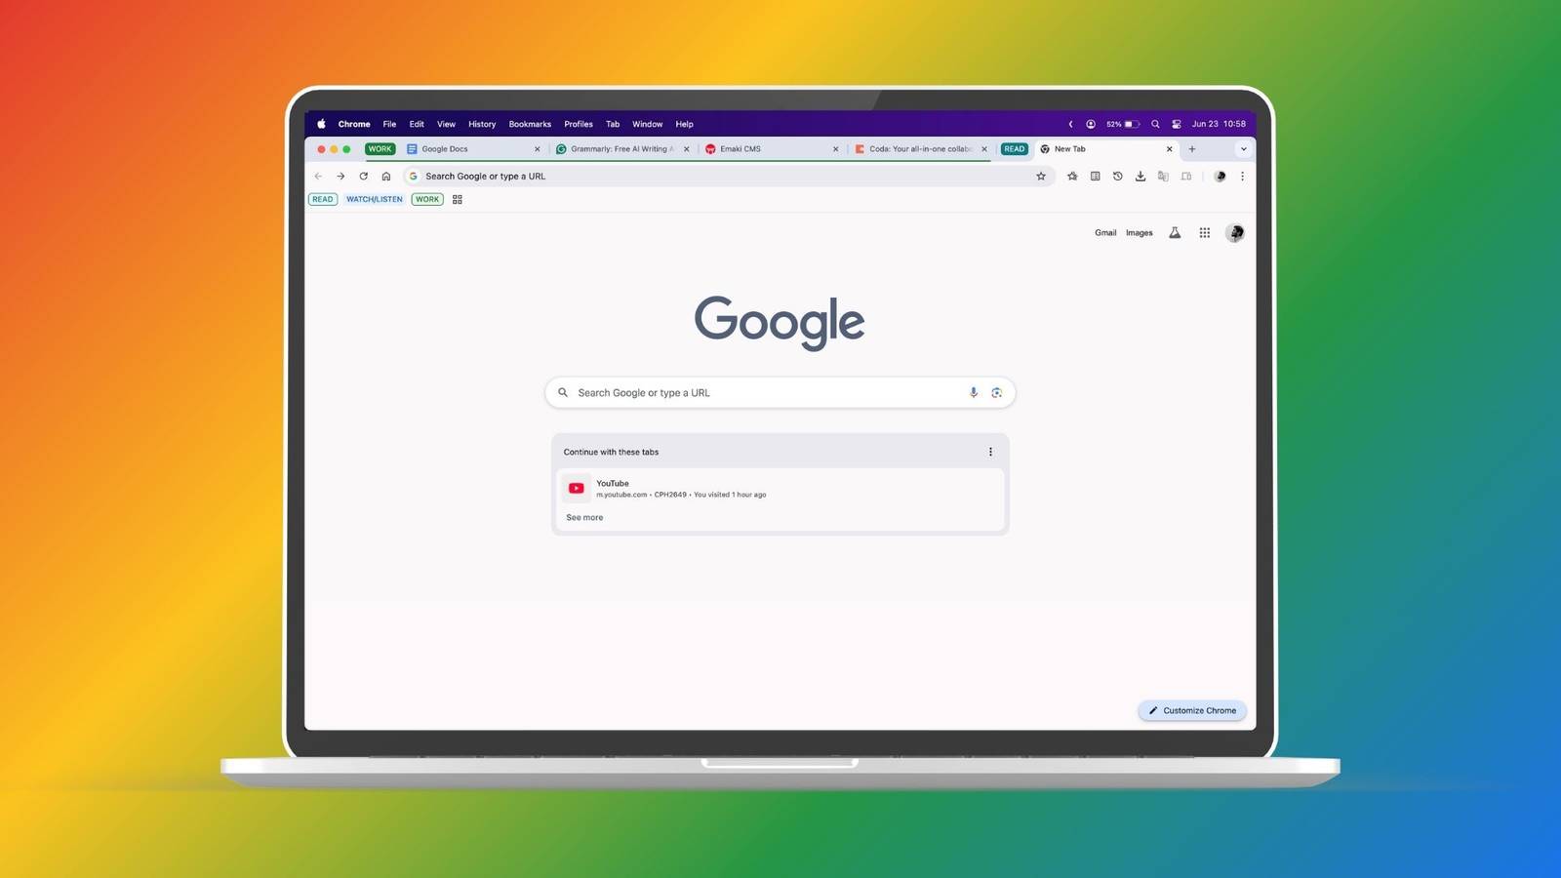Screen dimensions: 1561x878
Task: Open the Gmail link
Action: pos(1104,233)
